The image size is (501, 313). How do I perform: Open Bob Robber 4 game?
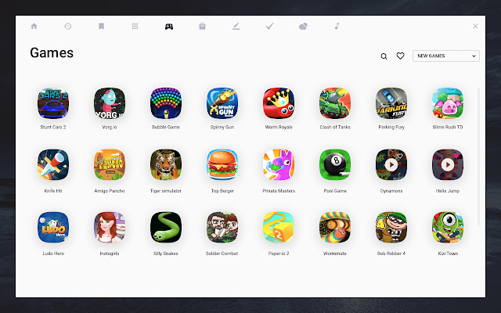coord(391,228)
